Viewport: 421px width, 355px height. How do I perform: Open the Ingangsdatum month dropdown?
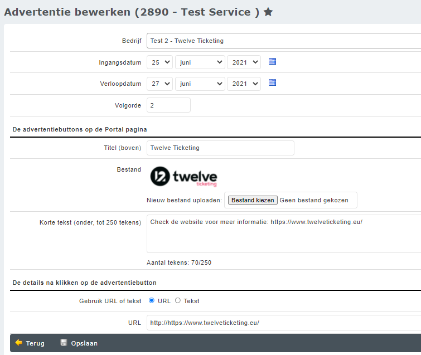coord(200,62)
